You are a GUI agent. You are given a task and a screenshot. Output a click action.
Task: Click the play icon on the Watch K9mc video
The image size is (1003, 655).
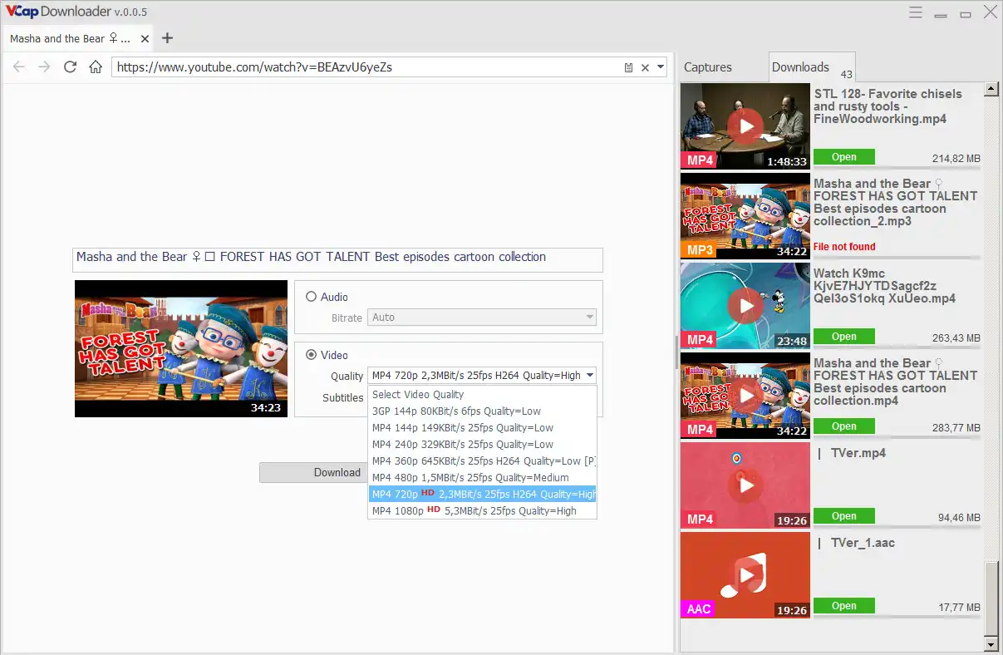point(745,305)
